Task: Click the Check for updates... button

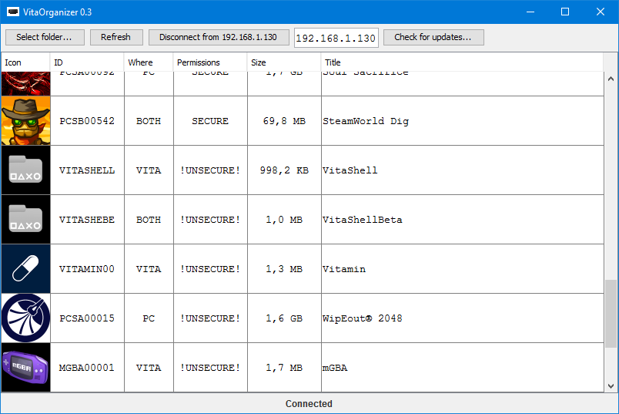Action: (x=433, y=37)
